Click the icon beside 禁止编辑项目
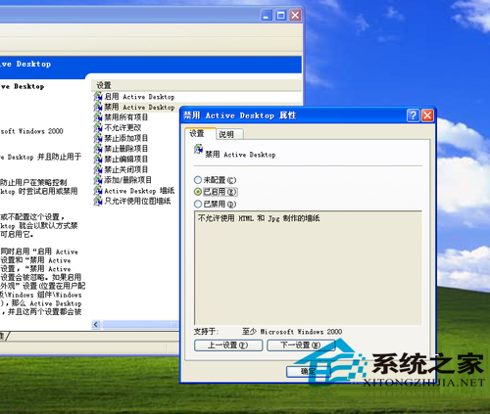 point(98,160)
